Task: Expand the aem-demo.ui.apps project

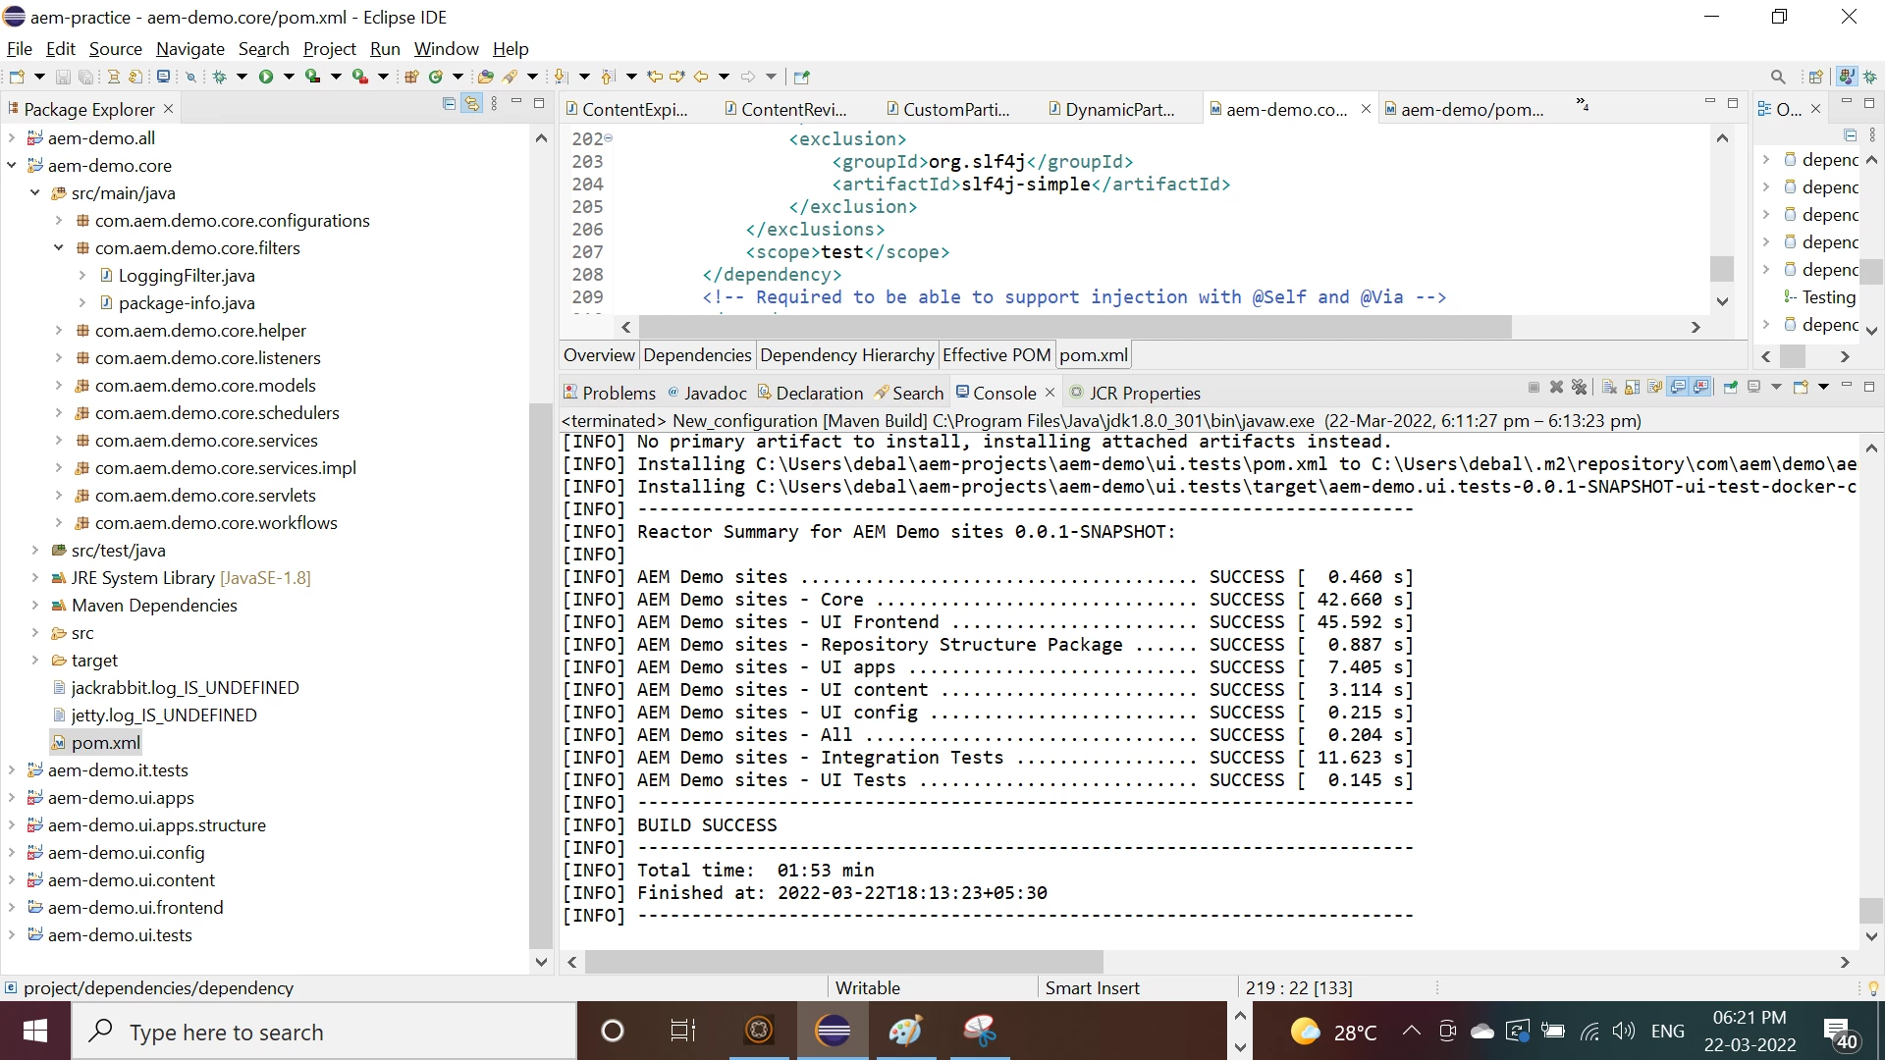Action: point(12,798)
